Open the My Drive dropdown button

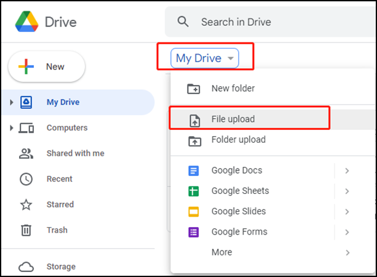click(x=205, y=58)
